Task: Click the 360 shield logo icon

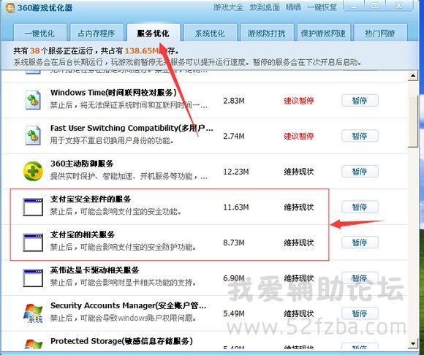Action: coord(10,7)
